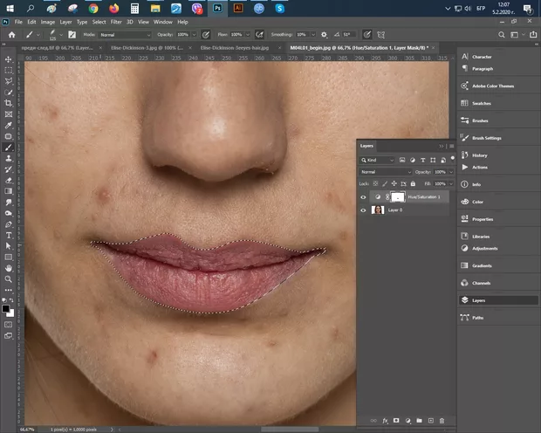Select the Hue/Saturation layer mask thumbnail
The height and width of the screenshot is (433, 541).
(398, 197)
